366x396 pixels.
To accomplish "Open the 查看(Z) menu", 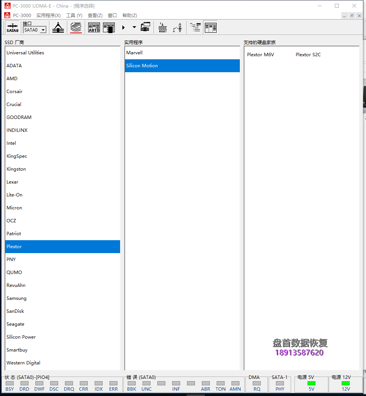I will coord(95,16).
